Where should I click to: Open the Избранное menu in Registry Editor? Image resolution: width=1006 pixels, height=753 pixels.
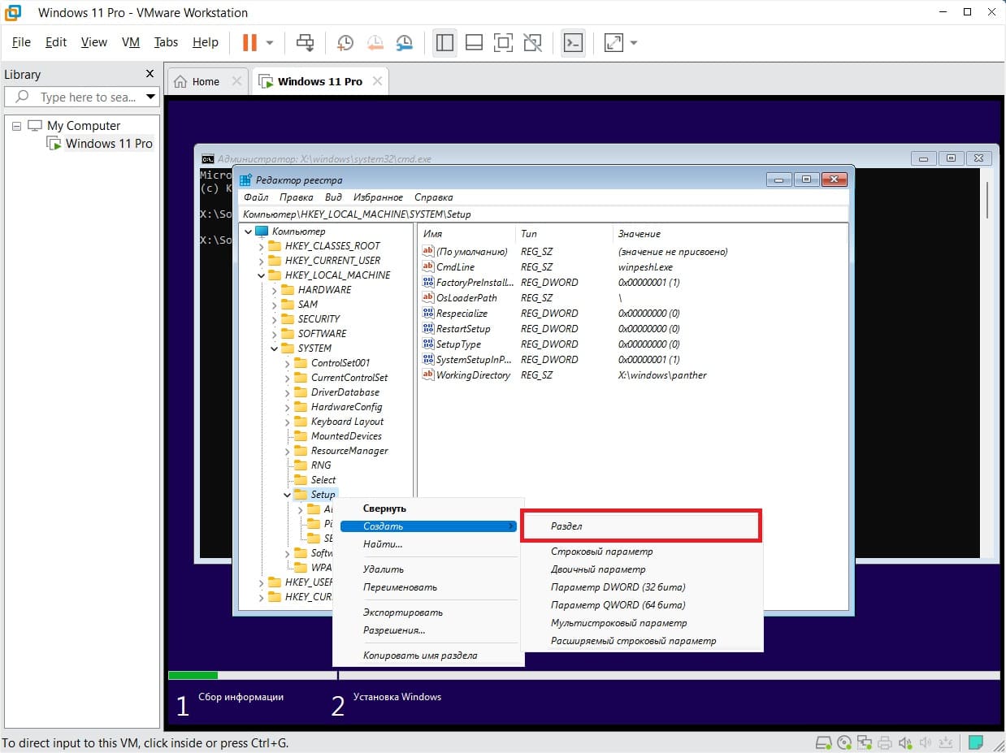(379, 197)
